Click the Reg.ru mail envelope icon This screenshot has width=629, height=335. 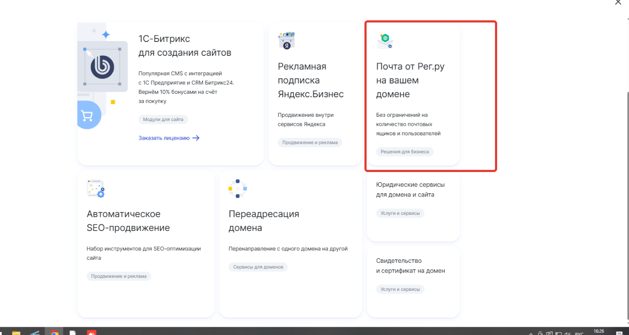385,40
